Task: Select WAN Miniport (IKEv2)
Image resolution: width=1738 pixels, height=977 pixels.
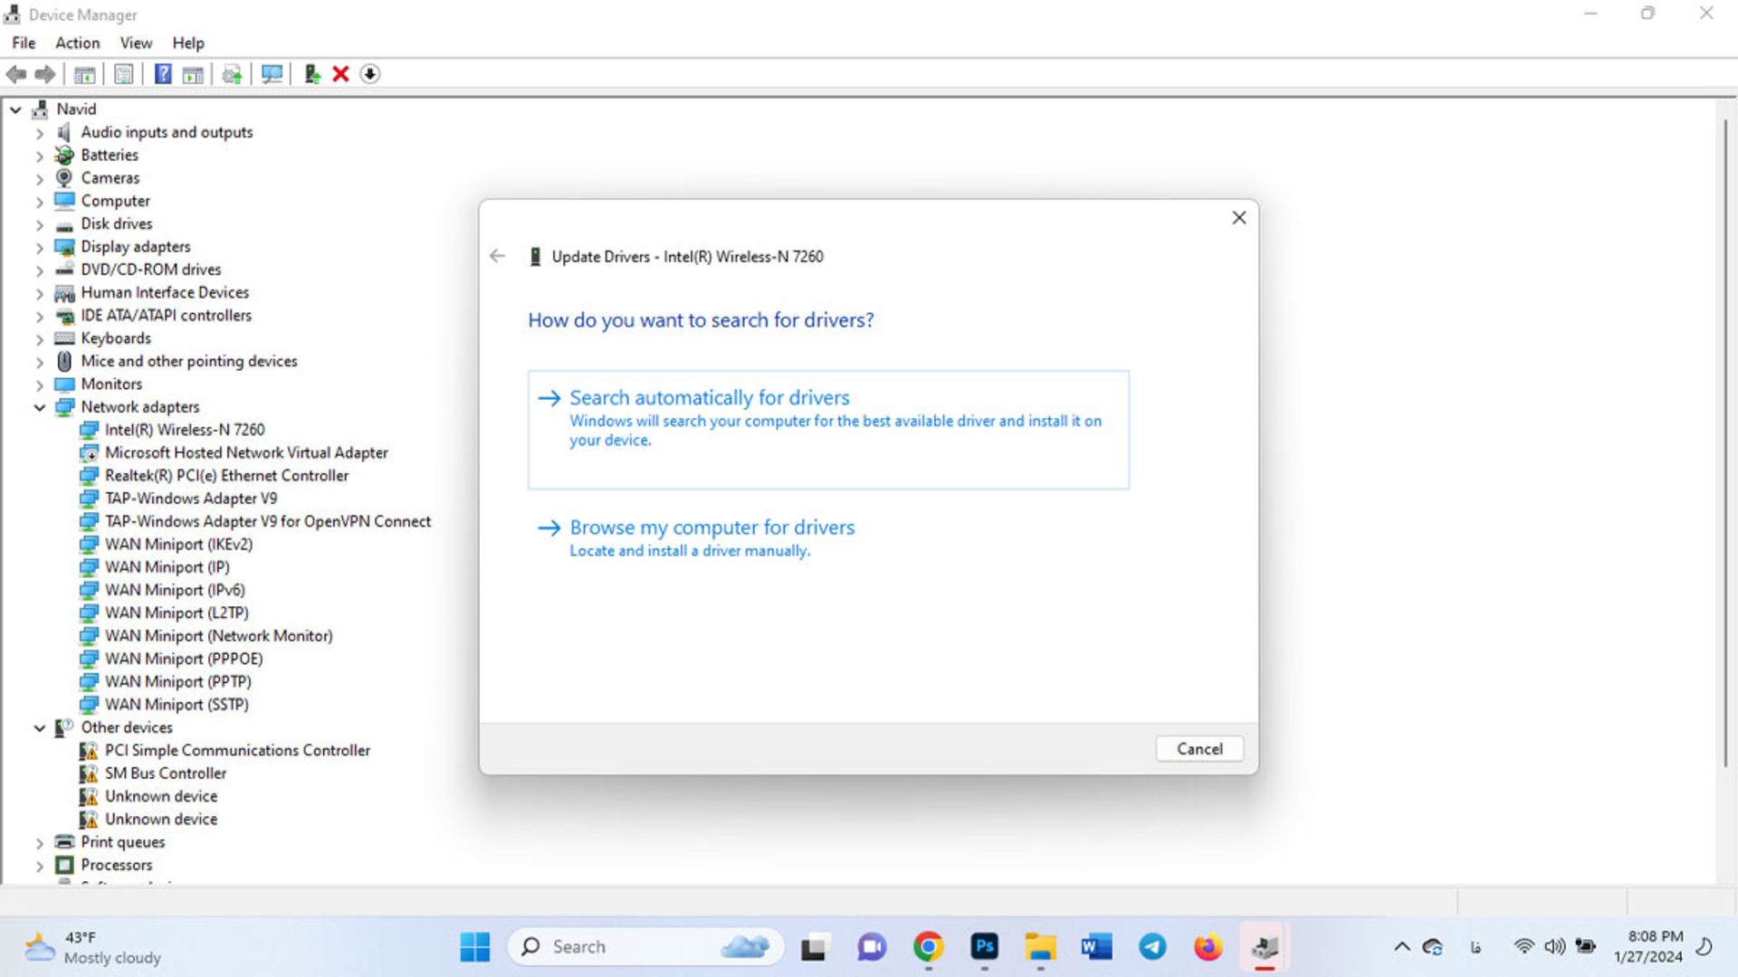Action: [178, 545]
